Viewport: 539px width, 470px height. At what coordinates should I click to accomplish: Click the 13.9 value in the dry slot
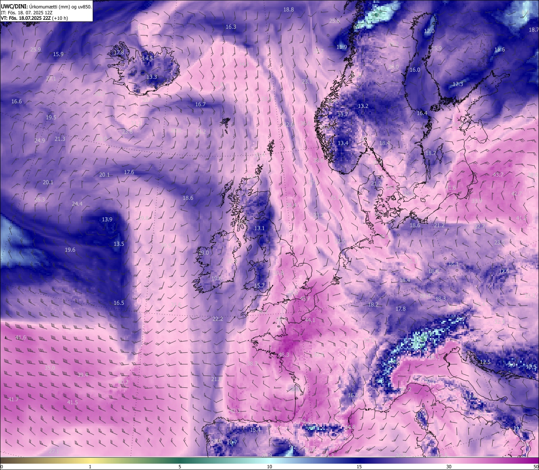click(107, 220)
